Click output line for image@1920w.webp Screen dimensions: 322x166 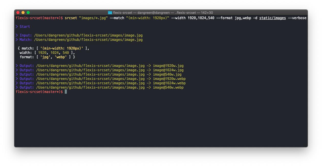pyautogui.click(x=101, y=79)
